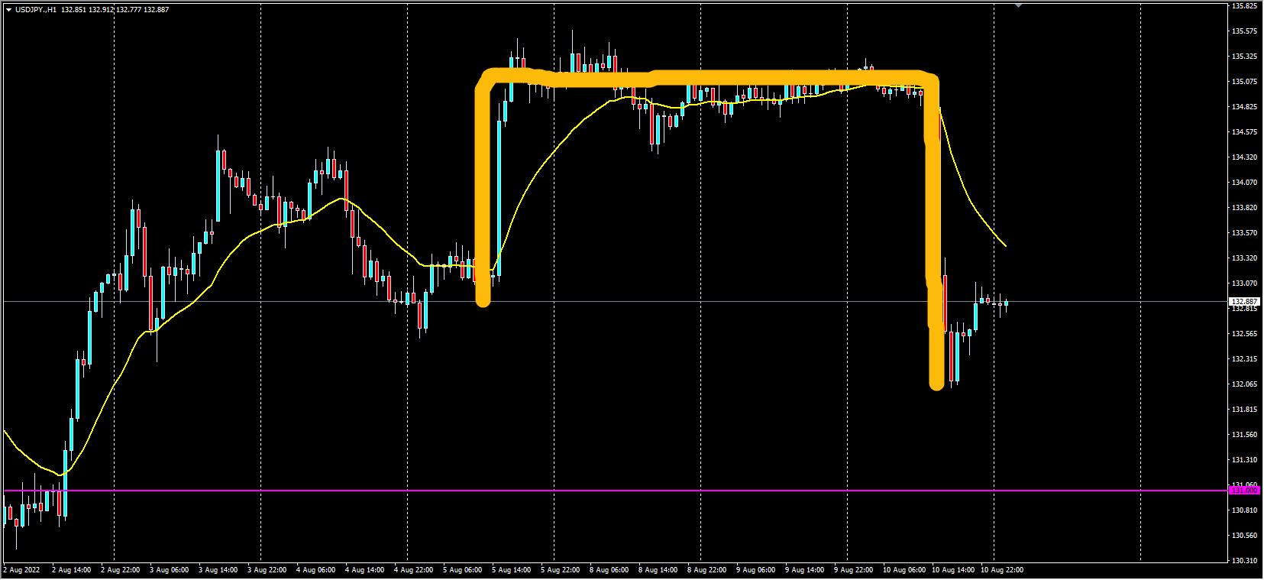The height and width of the screenshot is (580, 1264).
Task: Click the 135.075 price axis label
Action: [1245, 82]
